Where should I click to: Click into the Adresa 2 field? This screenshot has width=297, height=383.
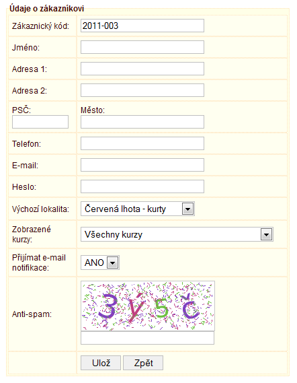tap(142, 90)
